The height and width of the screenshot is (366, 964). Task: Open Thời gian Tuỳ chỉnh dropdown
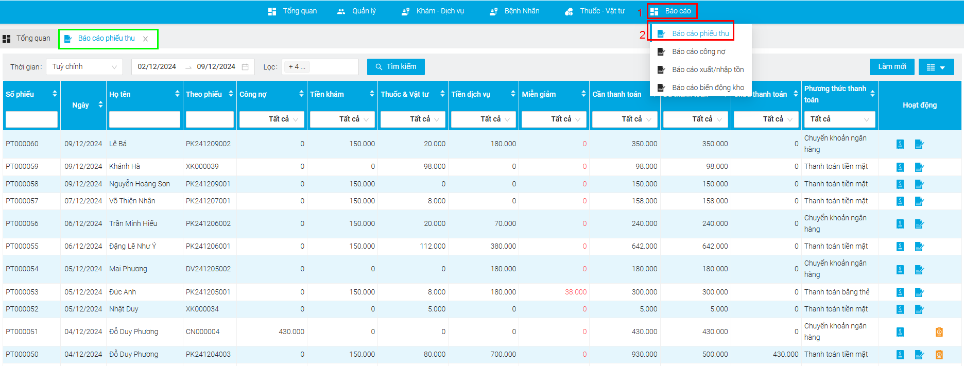[84, 67]
